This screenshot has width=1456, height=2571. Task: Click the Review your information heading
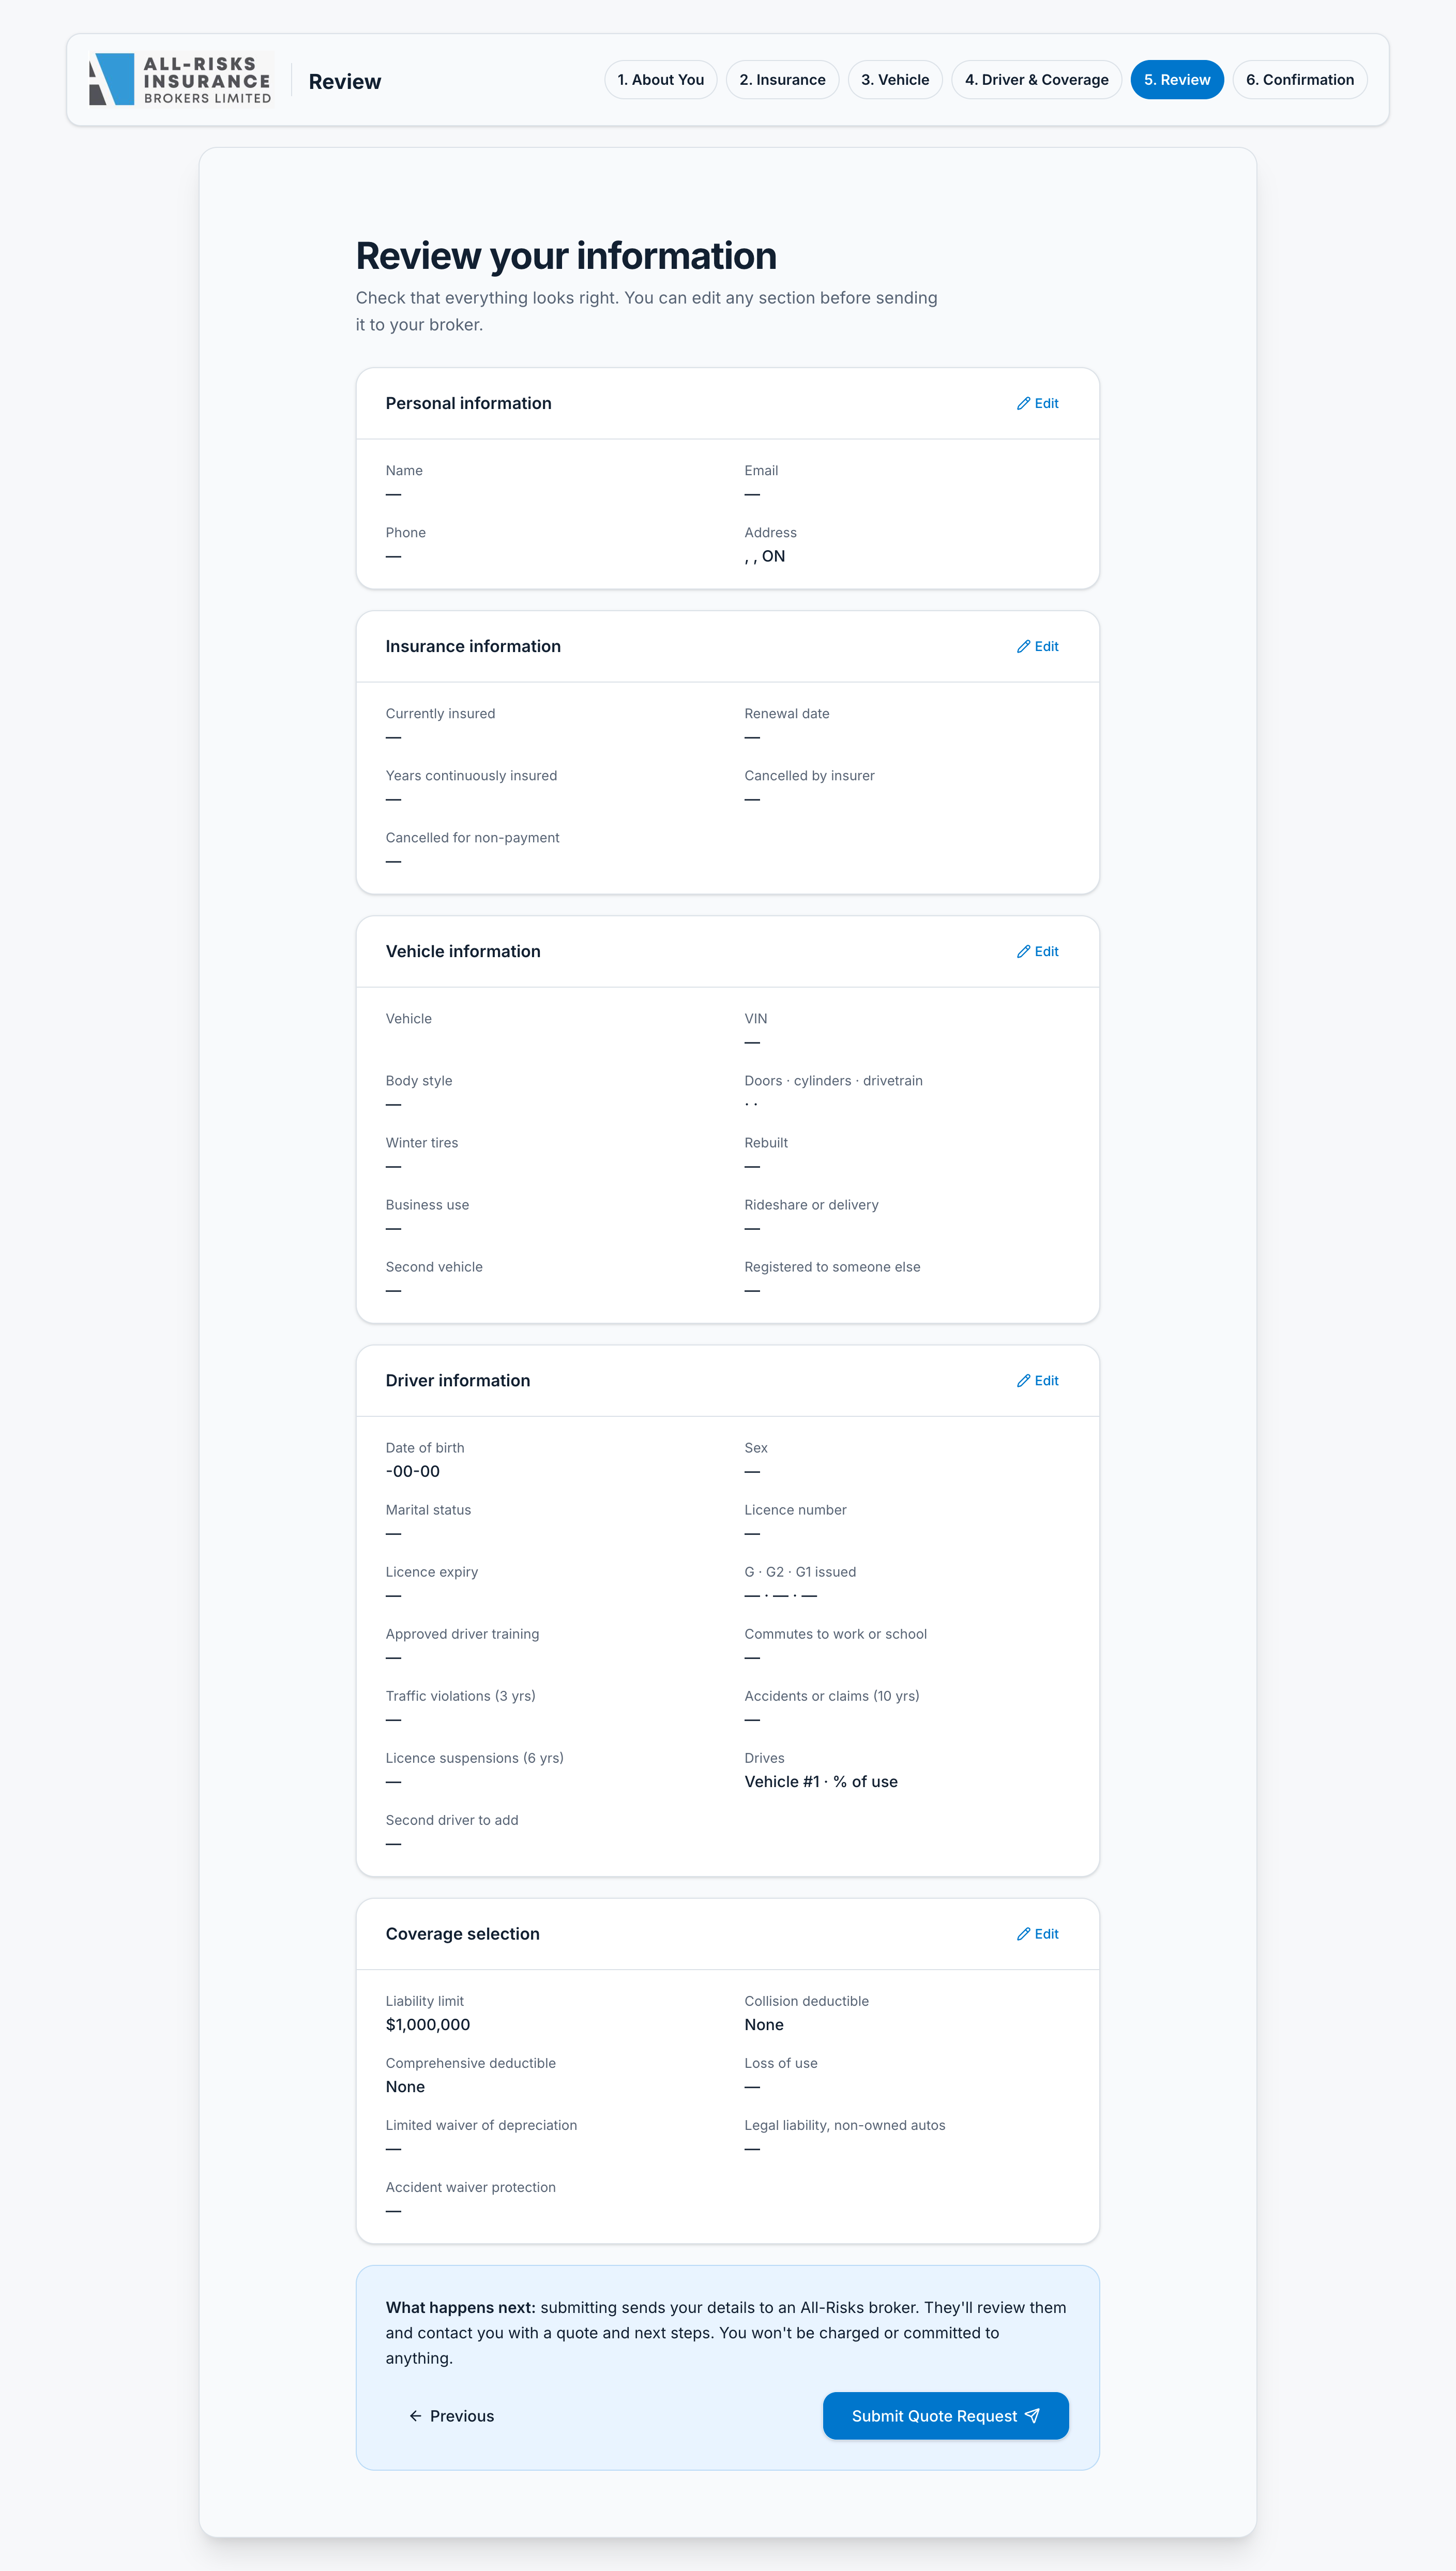pos(566,256)
